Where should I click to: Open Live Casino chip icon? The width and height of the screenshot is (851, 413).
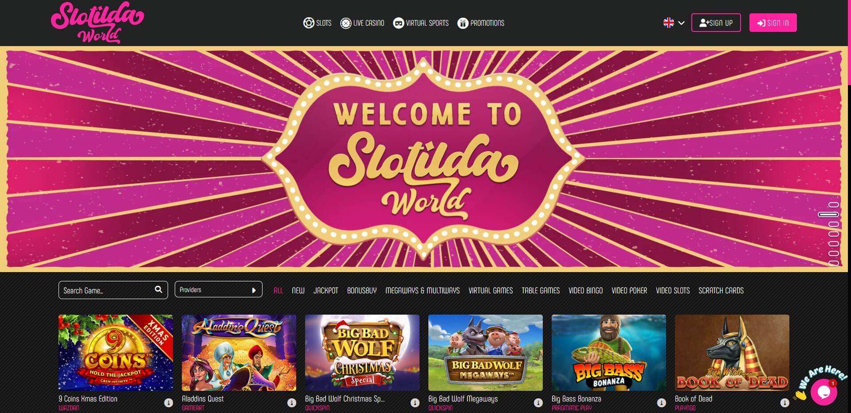point(345,23)
